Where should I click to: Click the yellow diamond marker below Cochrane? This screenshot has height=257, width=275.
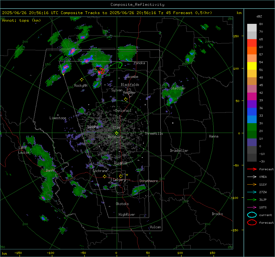click(x=105, y=176)
